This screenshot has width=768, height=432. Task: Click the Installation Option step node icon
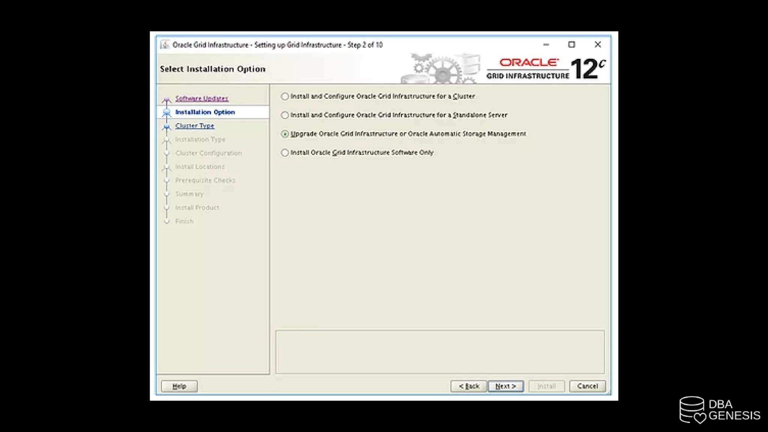[x=166, y=112]
